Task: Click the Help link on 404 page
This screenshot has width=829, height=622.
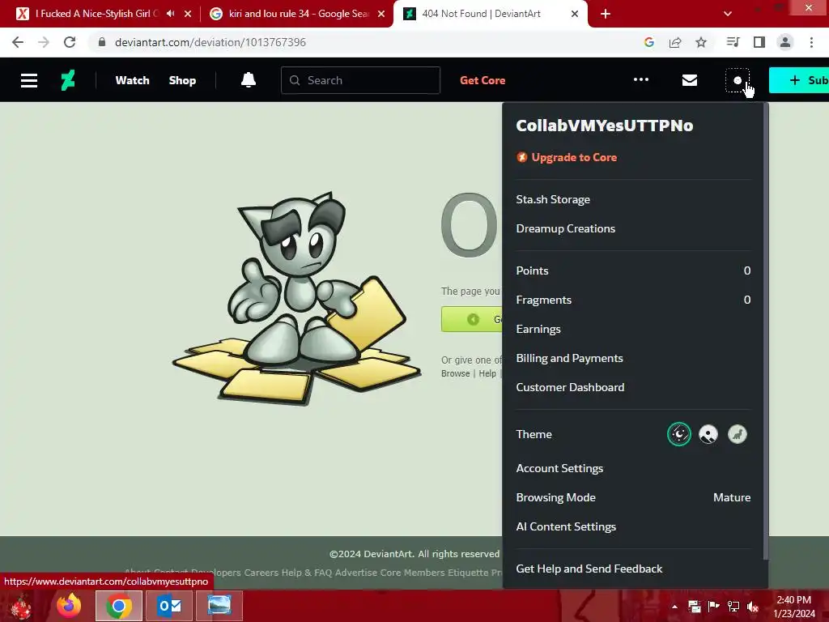Action: pos(487,373)
